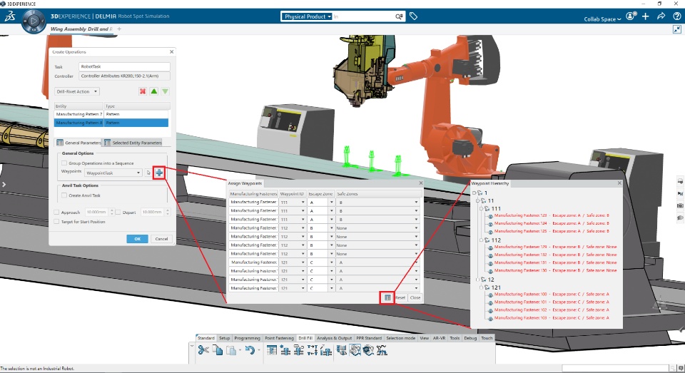685x373 pixels.
Task: Collapse tree node 111 in Waypoint Hierarchy
Action: [482, 209]
